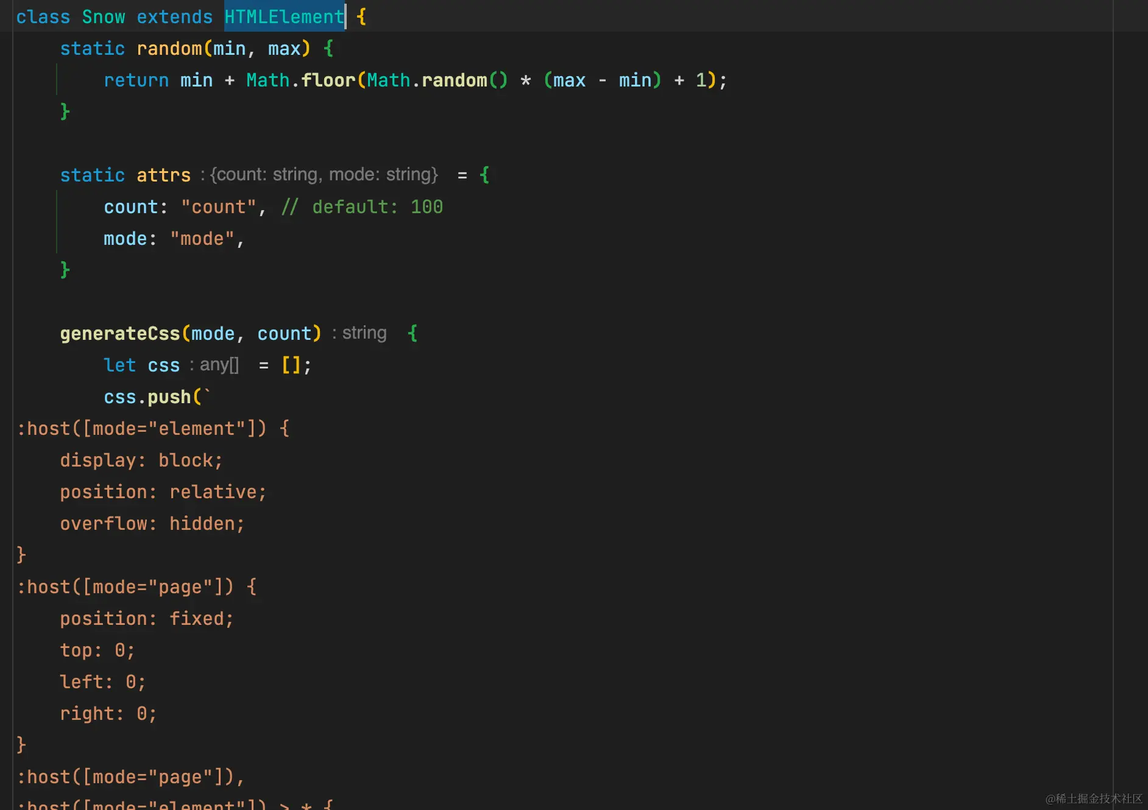Click the ': any[]' type hint
The width and height of the screenshot is (1148, 810).
214,365
